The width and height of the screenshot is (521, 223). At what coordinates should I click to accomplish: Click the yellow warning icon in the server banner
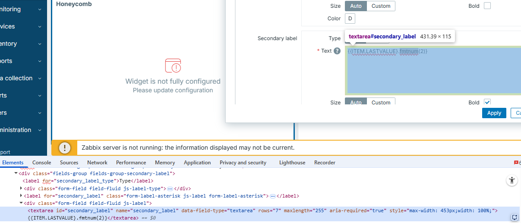65,148
